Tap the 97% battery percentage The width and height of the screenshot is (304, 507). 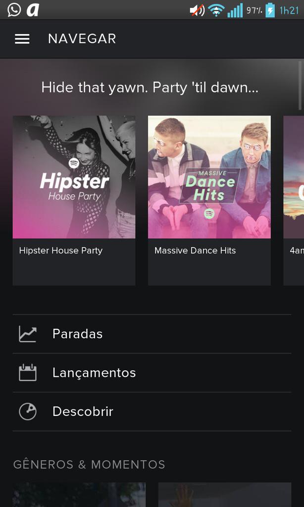point(254,10)
